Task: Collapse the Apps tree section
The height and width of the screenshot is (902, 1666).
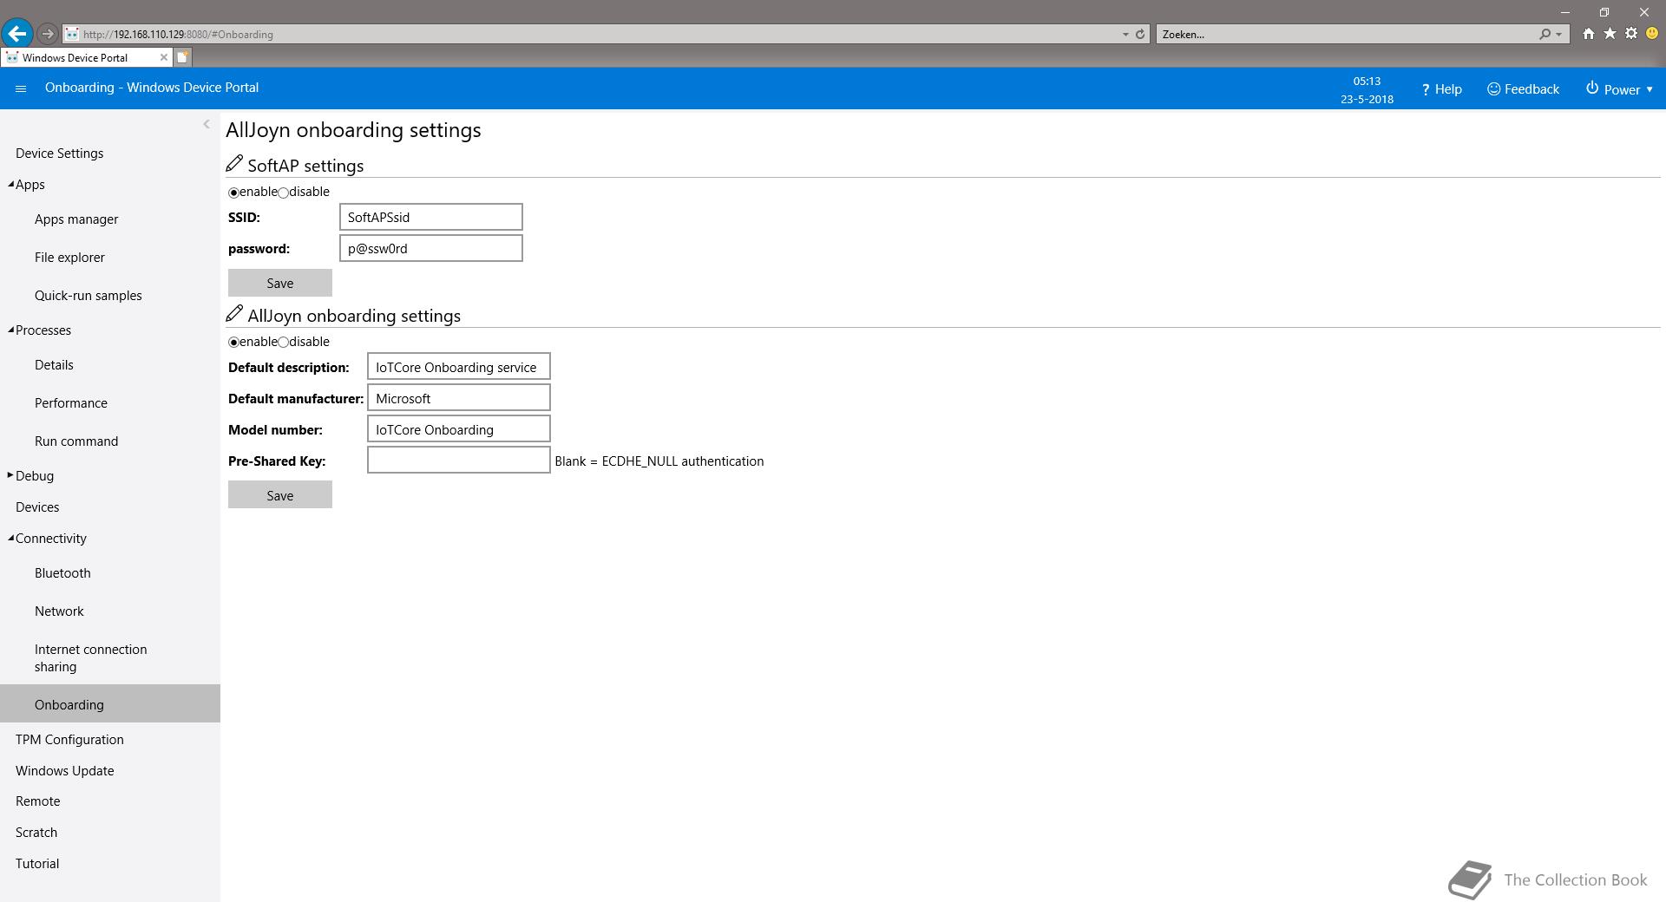Action: click(11, 184)
